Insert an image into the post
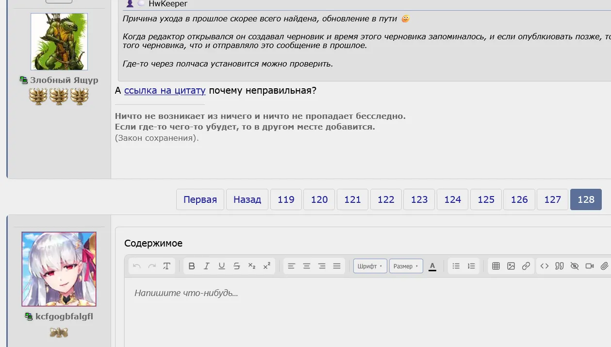611x347 pixels. 511,266
